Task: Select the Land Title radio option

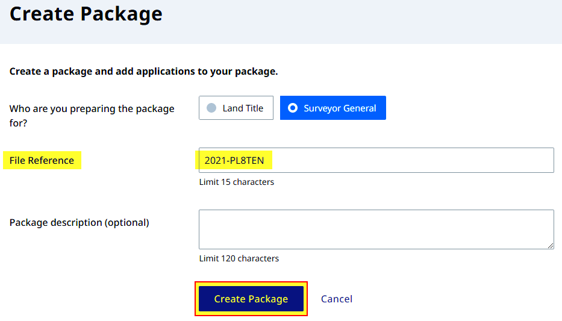Action: [236, 108]
